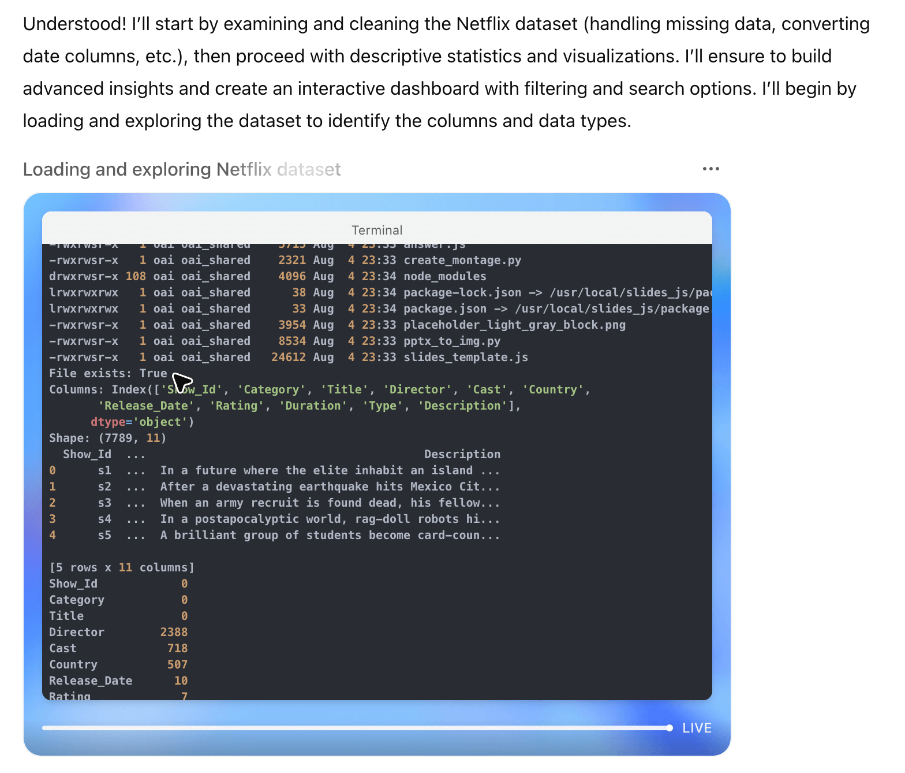Click the 'create_montage.py' file name
The height and width of the screenshot is (773, 905).
pos(462,260)
